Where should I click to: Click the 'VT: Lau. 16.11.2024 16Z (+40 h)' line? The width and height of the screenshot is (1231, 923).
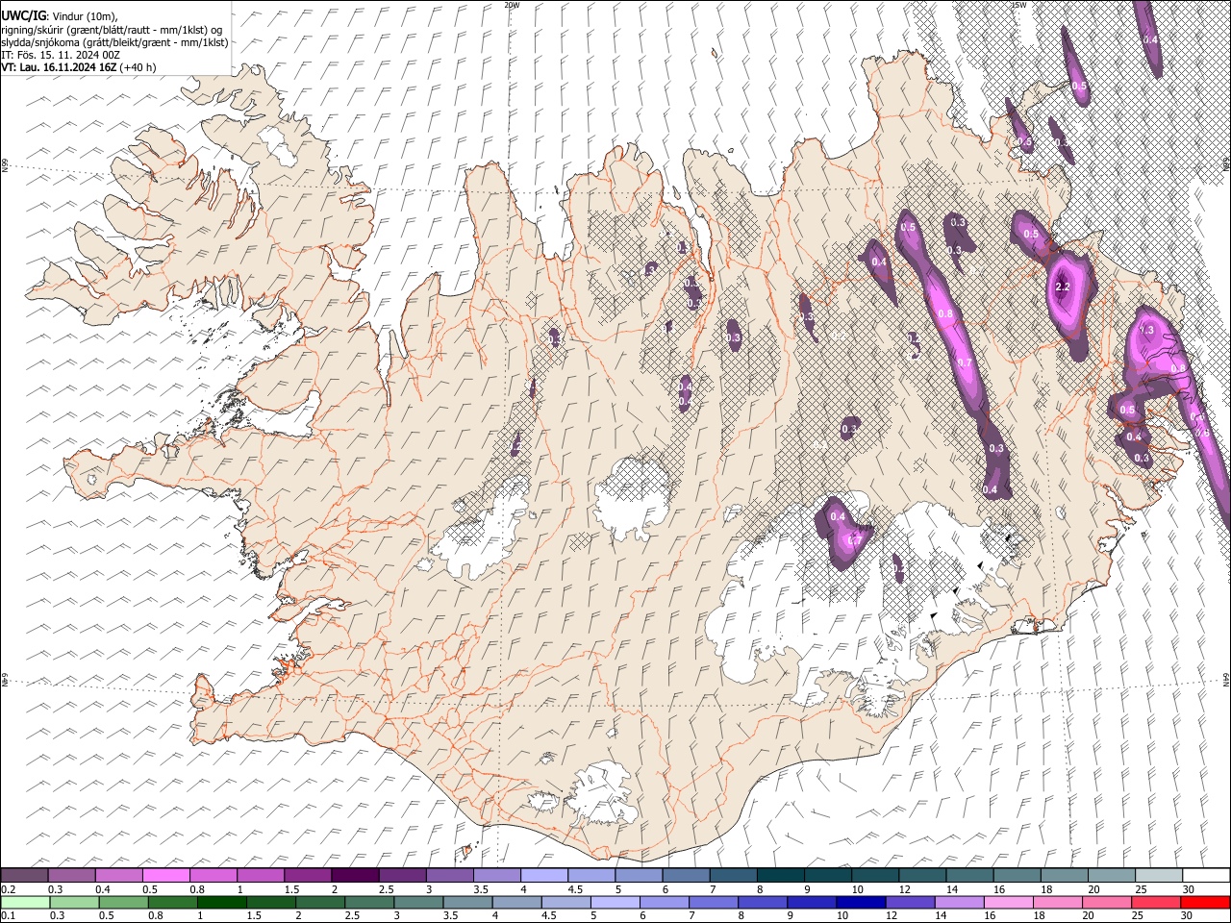[78, 67]
